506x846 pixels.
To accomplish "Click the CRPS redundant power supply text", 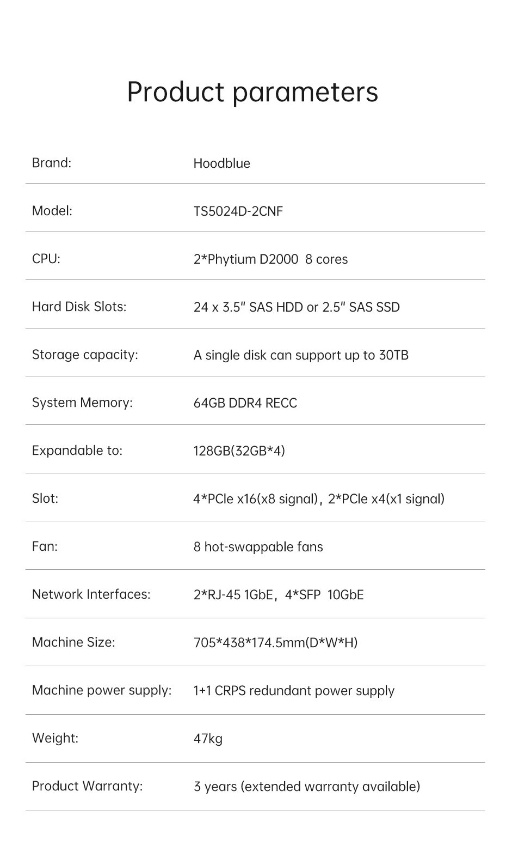I will pos(294,691).
